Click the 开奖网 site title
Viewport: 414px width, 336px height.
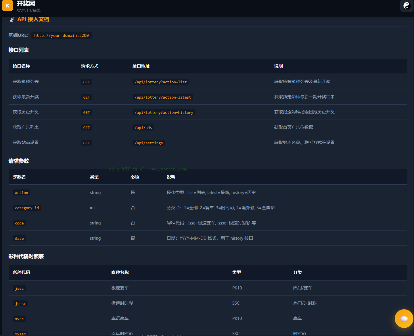[x=26, y=4]
